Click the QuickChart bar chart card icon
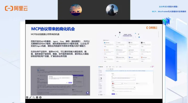Screen dimensions: 188x103 (x=129, y=50)
